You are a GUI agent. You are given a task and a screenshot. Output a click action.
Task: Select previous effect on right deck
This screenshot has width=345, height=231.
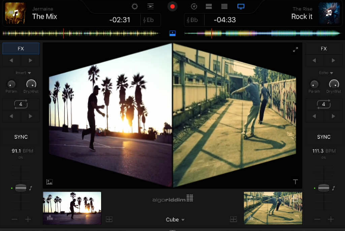(314, 60)
